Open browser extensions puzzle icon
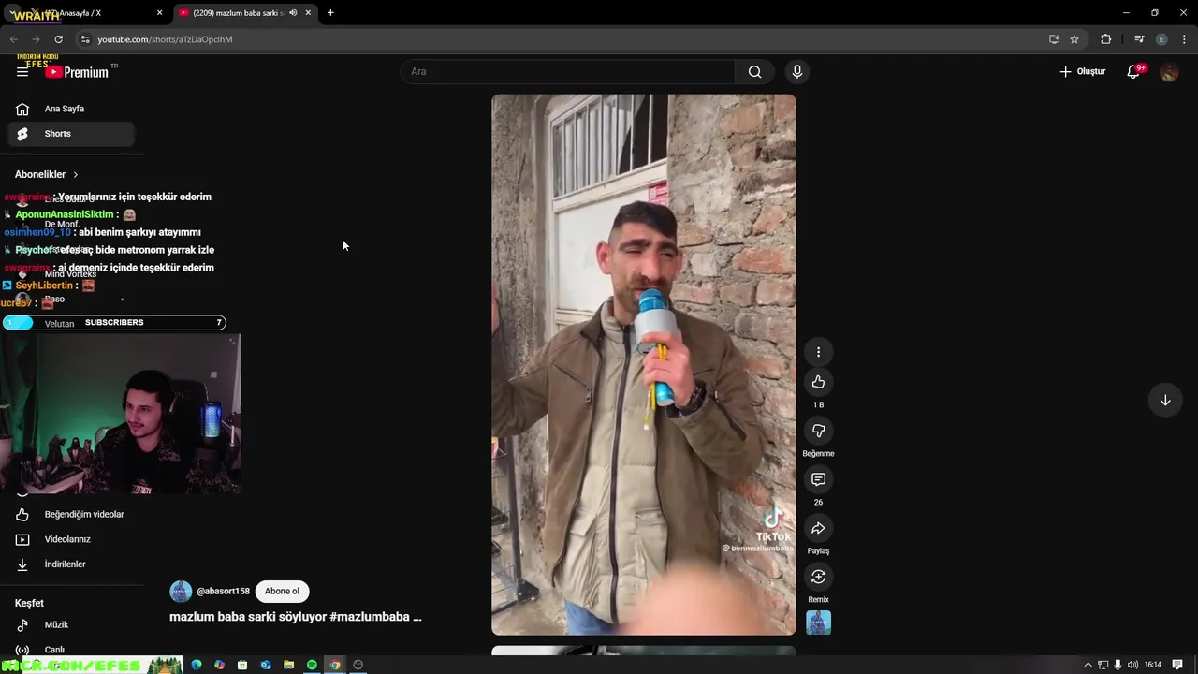 [x=1106, y=39]
